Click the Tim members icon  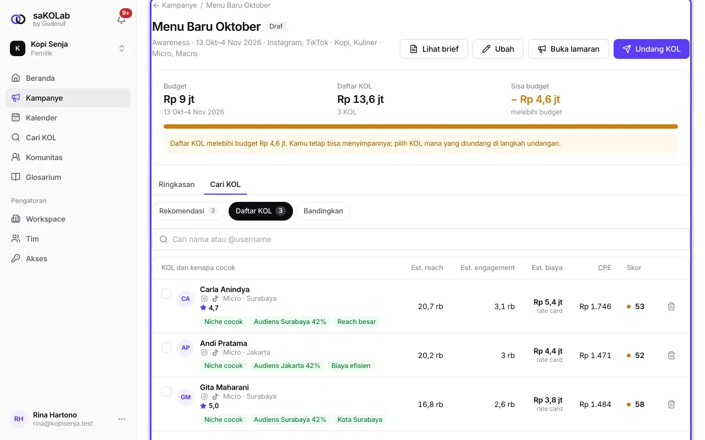[16, 239]
